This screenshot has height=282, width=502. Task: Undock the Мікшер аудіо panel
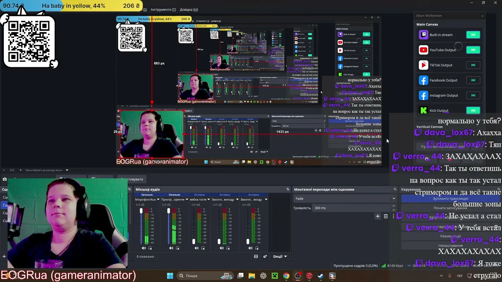pos(287,189)
